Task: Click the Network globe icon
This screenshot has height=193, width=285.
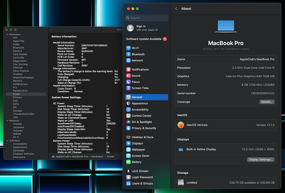Action: (128, 60)
